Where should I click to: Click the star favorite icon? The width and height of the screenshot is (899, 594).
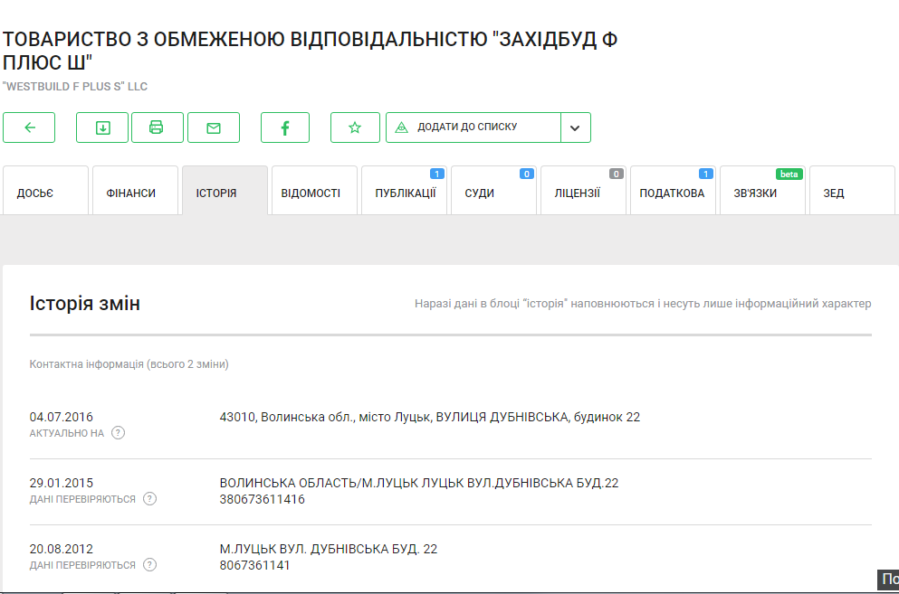(355, 127)
